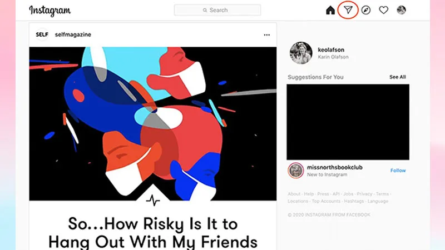Open the Help footer link

309,194
